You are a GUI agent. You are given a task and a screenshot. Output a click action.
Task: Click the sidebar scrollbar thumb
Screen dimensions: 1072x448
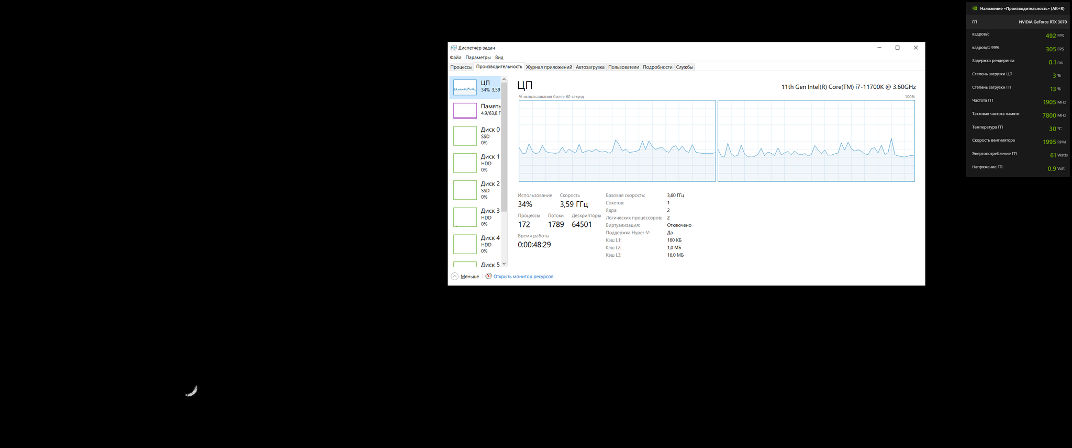[504, 146]
